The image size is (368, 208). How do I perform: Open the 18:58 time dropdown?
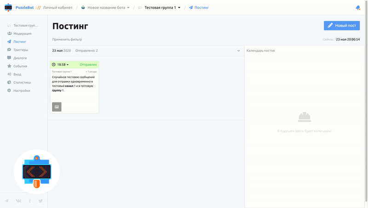click(x=63, y=64)
